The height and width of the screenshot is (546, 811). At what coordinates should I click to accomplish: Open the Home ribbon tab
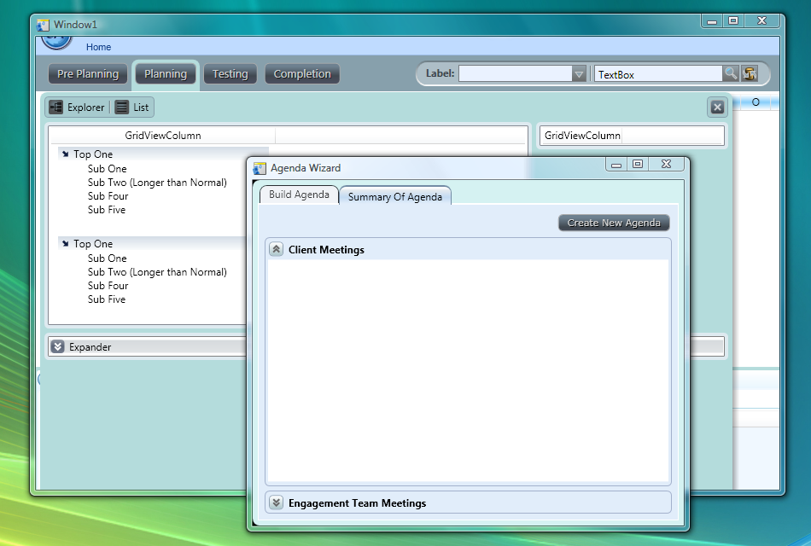click(98, 47)
